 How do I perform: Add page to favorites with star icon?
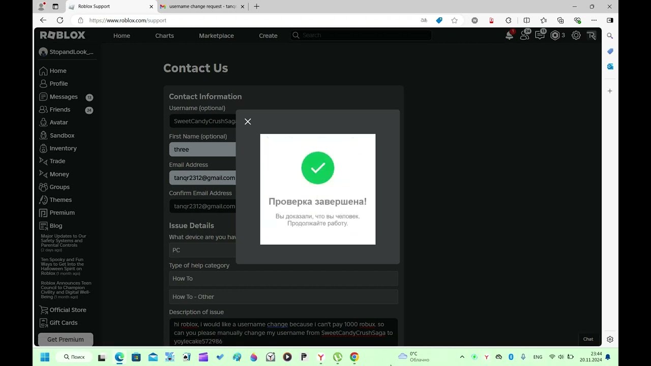454,20
